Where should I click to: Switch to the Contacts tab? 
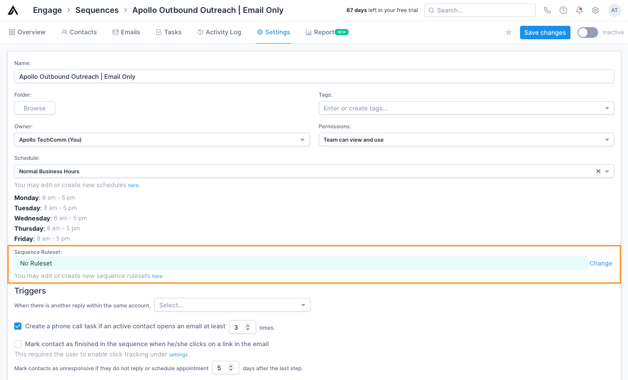[x=79, y=32]
